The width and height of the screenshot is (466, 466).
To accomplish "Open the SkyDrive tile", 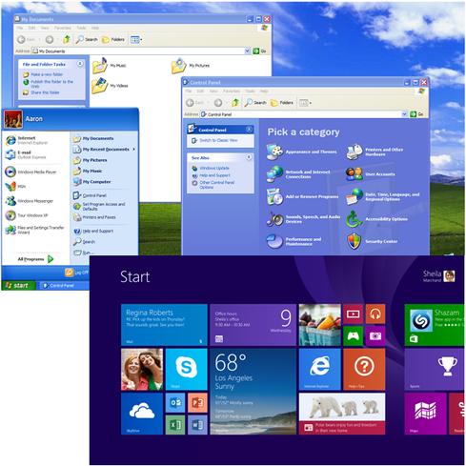I will pos(142,414).
